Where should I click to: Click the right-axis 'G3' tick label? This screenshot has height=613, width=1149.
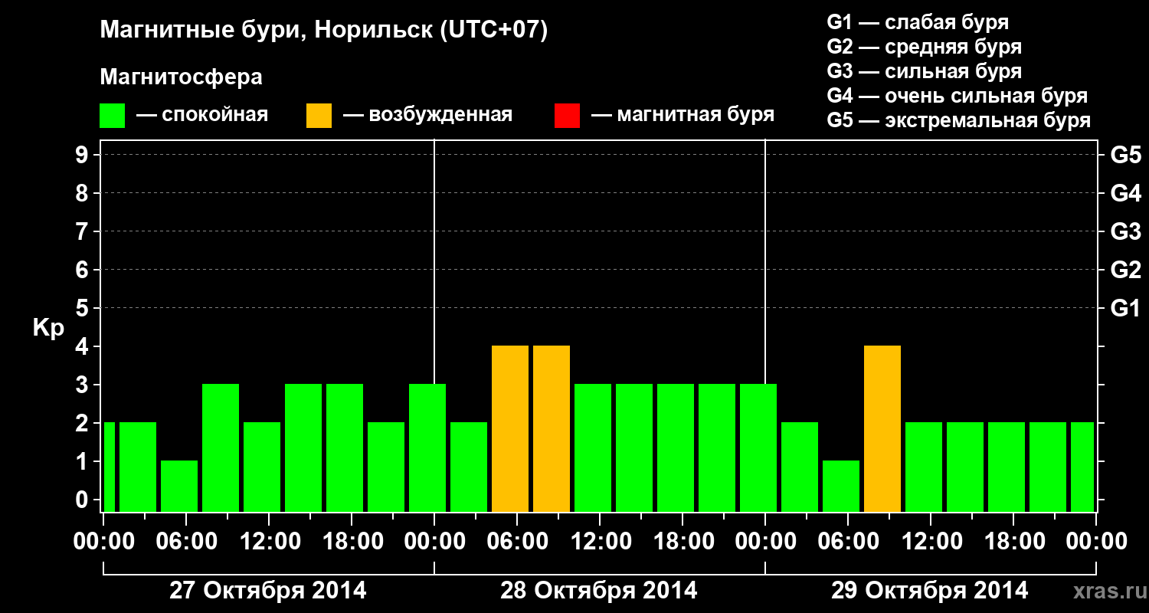(x=1125, y=231)
